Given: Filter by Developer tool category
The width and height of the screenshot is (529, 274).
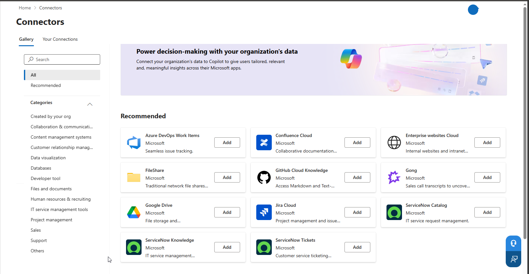Looking at the screenshot, I should pos(46,178).
